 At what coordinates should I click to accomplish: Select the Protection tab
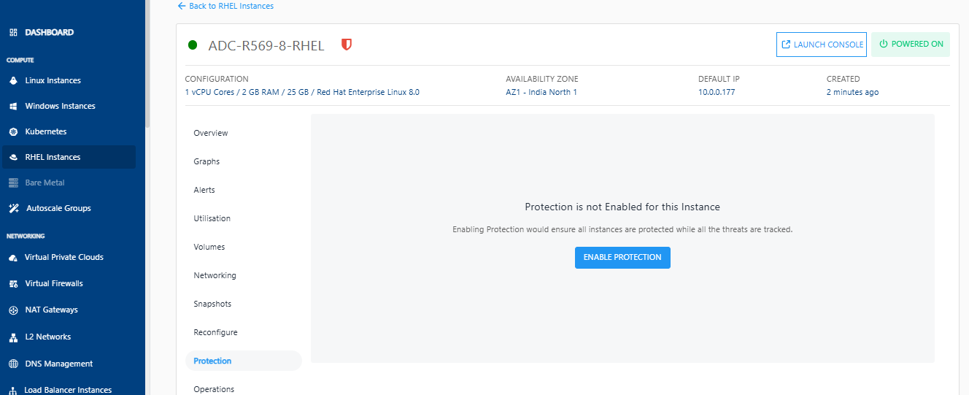coord(243,361)
